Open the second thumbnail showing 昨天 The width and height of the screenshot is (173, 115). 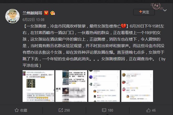point(71,86)
